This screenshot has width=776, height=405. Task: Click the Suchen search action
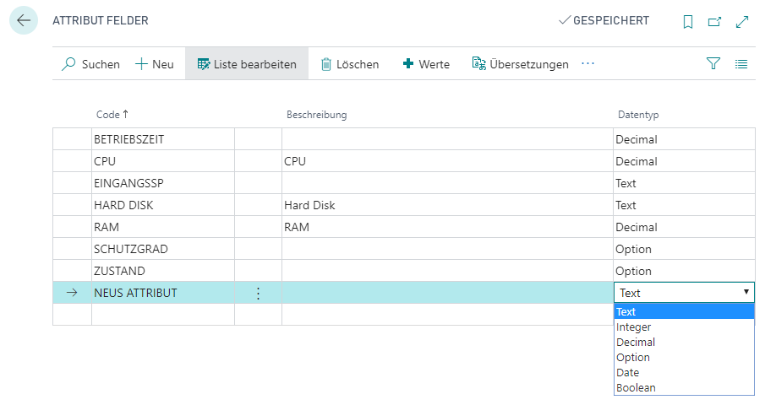pyautogui.click(x=90, y=64)
